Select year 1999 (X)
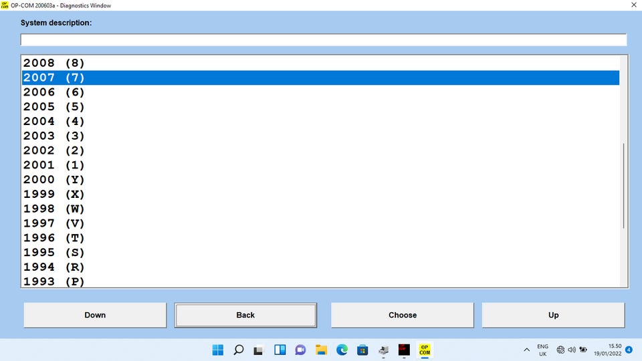 320,195
